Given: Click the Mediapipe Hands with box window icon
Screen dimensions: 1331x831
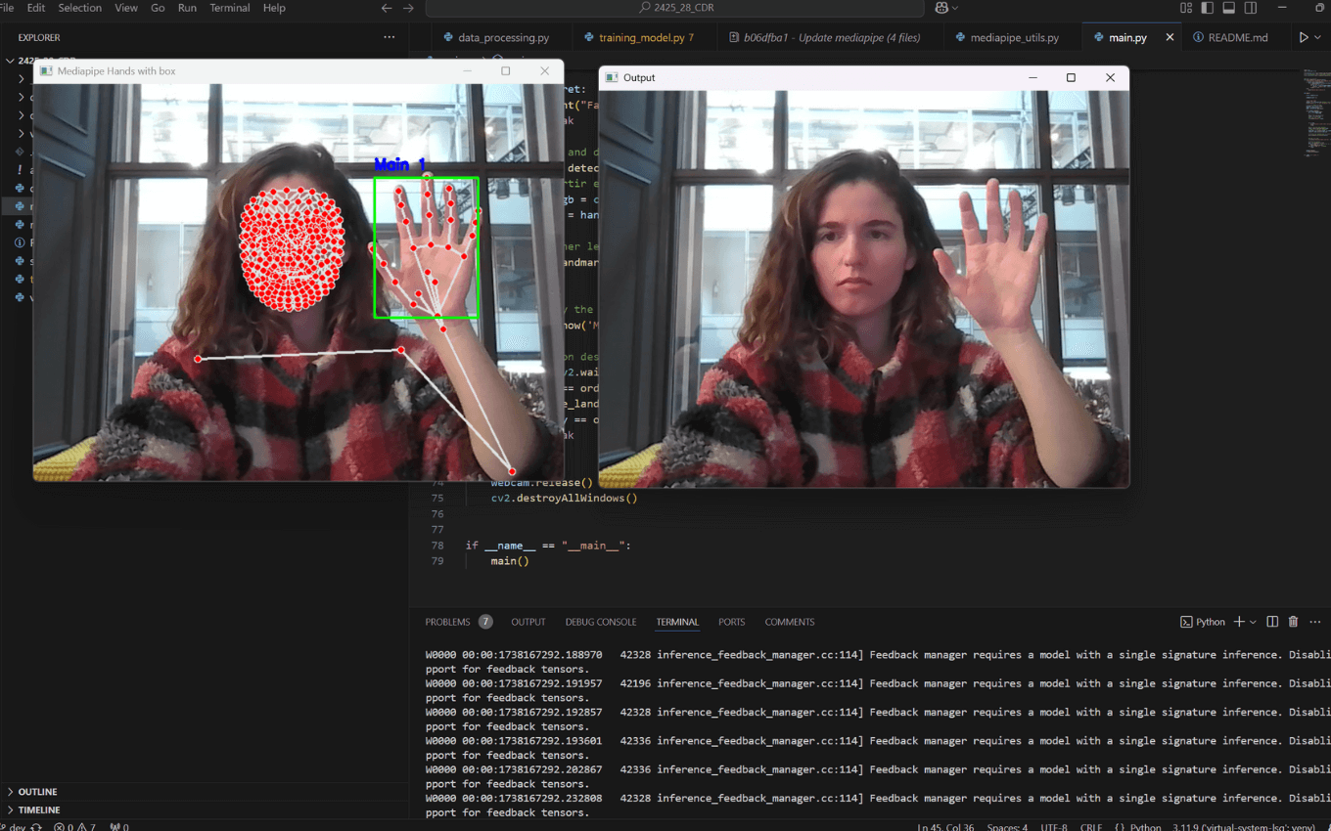Looking at the screenshot, I should pyautogui.click(x=46, y=71).
